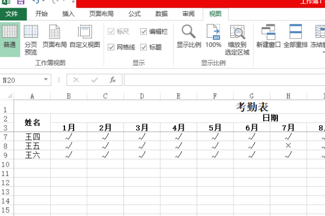Open the Review (审阅) tab
The height and width of the screenshot is (216, 325).
click(188, 14)
